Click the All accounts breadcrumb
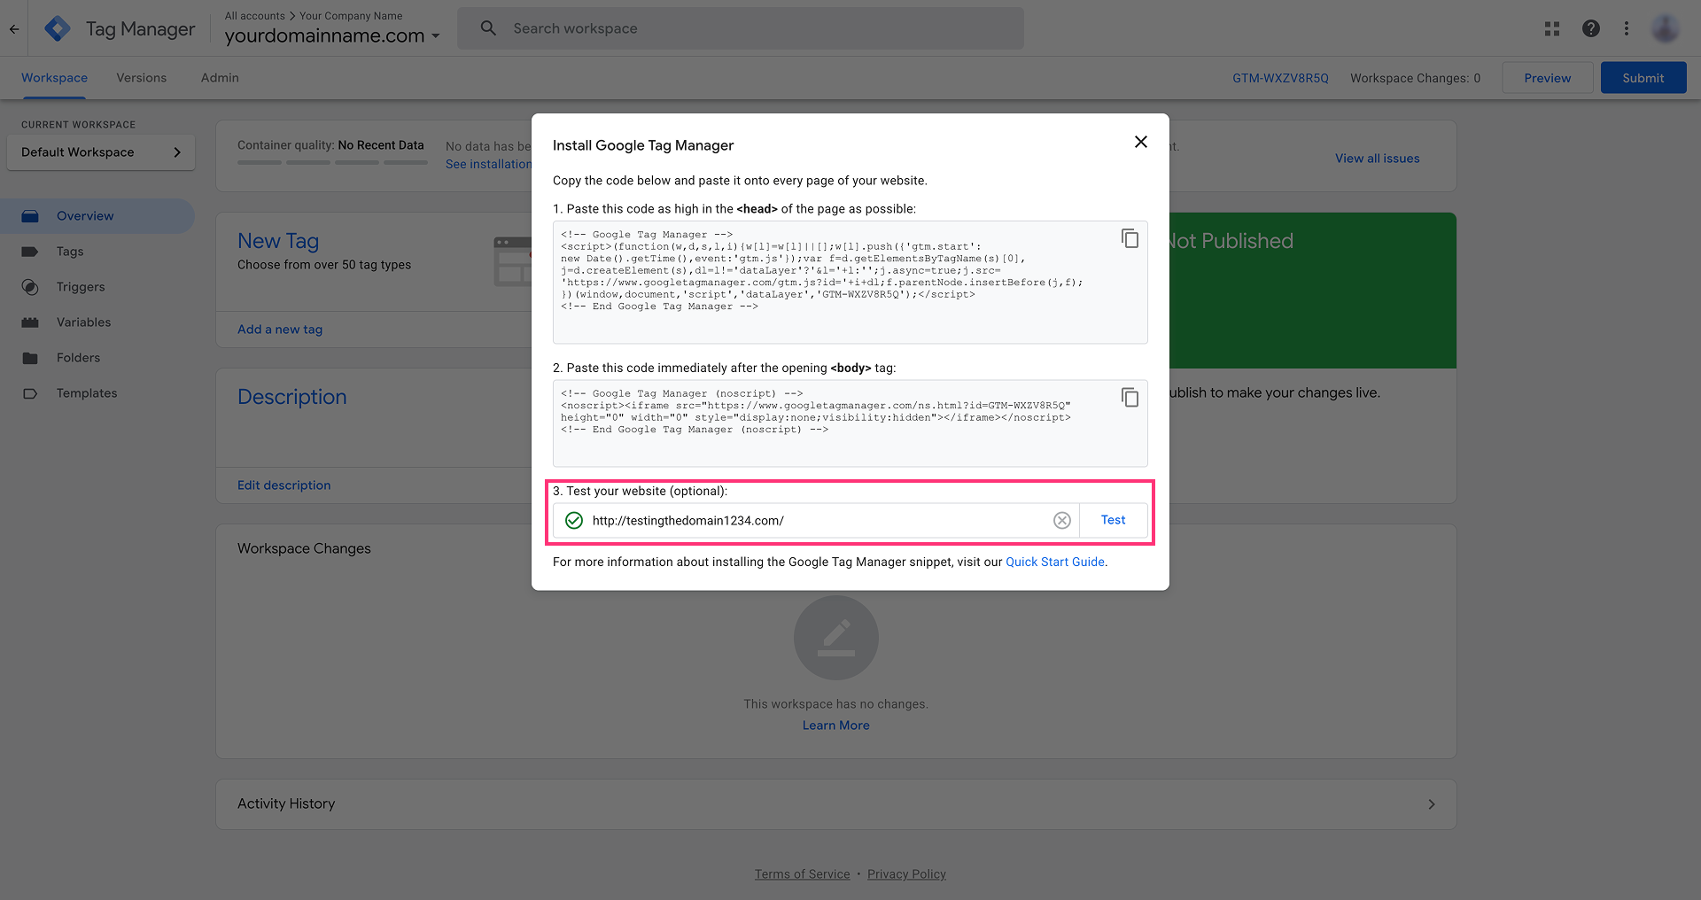This screenshot has width=1701, height=900. click(255, 16)
